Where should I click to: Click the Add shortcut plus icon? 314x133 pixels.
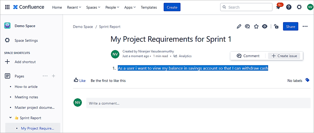click(7, 62)
